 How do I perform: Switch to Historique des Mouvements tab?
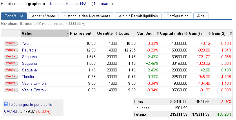coord(87,16)
